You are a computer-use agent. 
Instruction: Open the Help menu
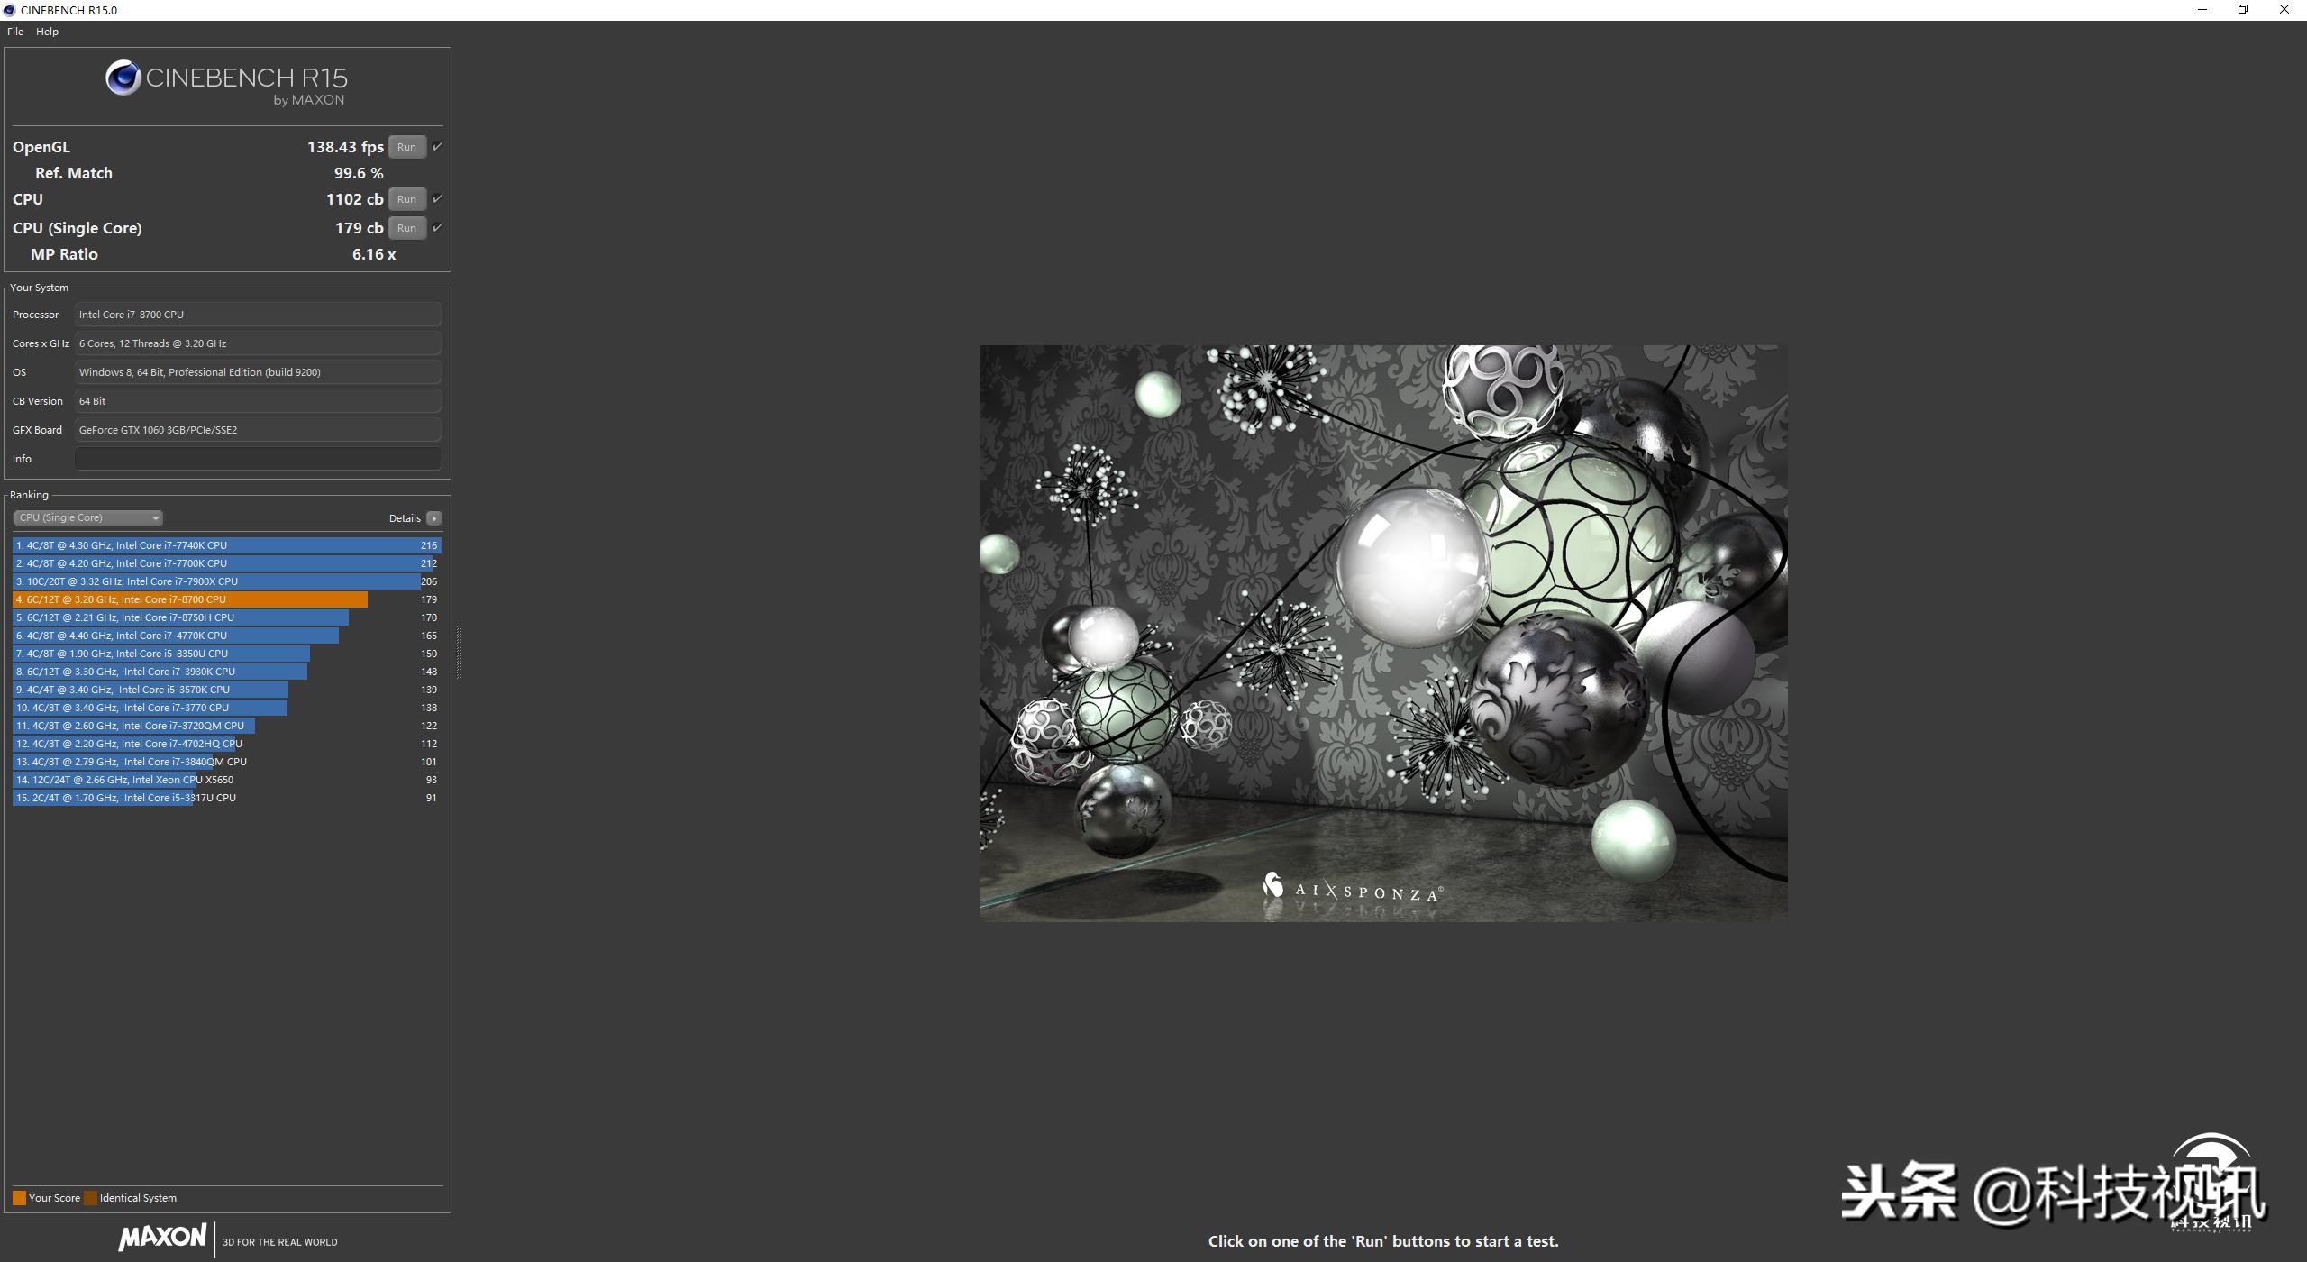47,32
